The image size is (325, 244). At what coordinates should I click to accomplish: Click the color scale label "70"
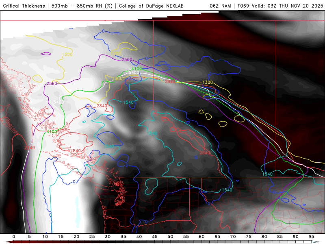pyautogui.click(x=233, y=237)
